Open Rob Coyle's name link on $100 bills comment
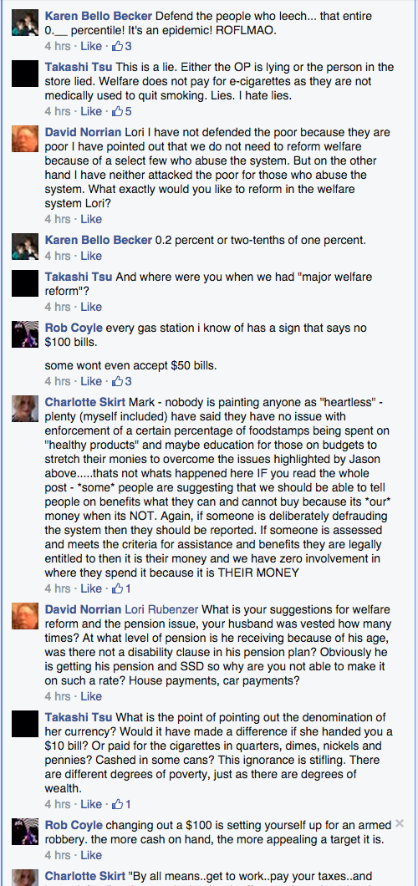The width and height of the screenshot is (418, 886). [74, 328]
